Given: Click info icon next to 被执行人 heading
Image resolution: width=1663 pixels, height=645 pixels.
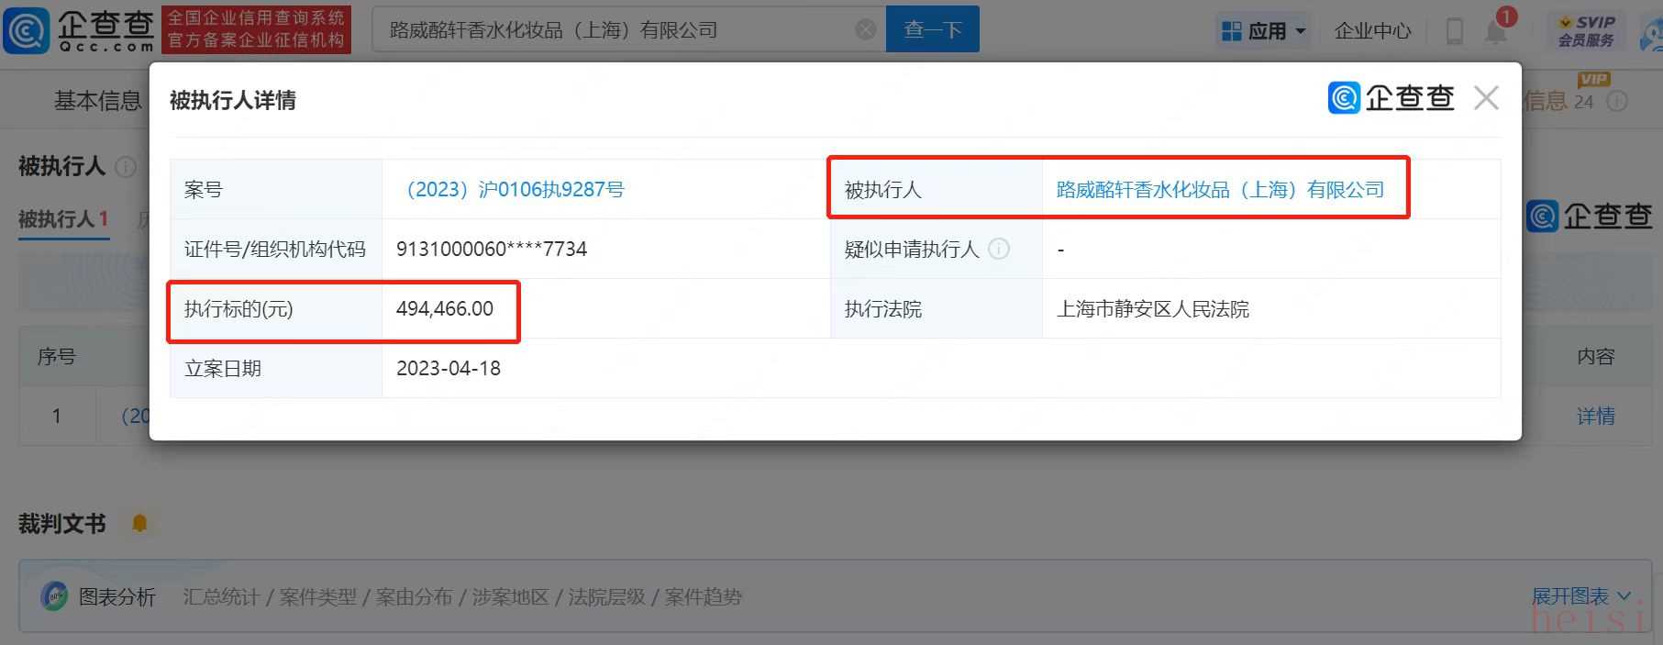Looking at the screenshot, I should click(x=126, y=167).
